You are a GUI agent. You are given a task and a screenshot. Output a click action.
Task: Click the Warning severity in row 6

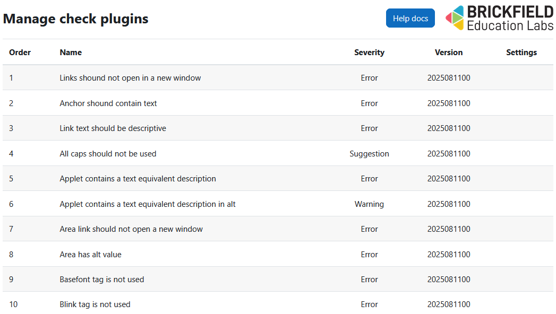tap(369, 204)
